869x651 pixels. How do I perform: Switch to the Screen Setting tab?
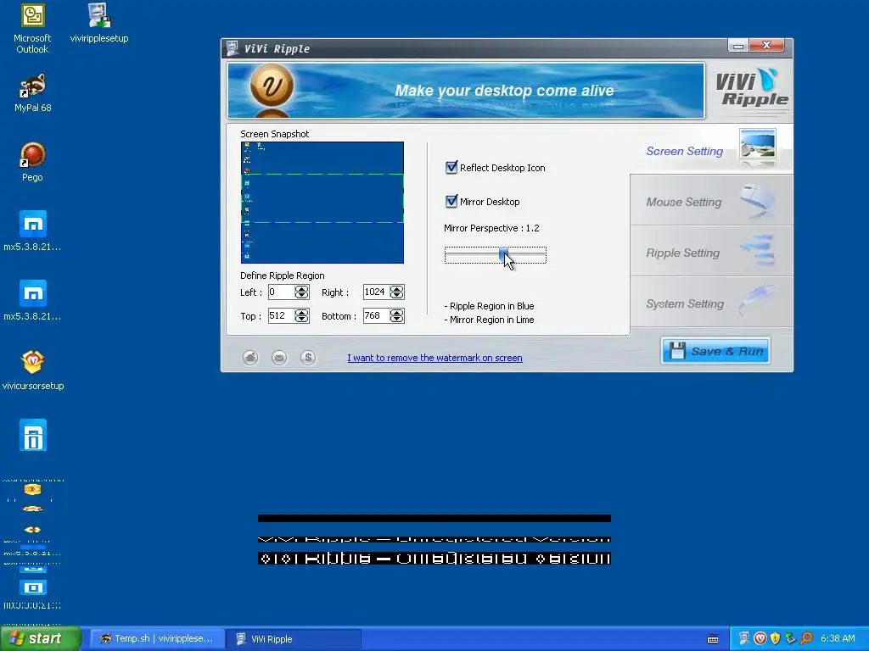[712, 149]
